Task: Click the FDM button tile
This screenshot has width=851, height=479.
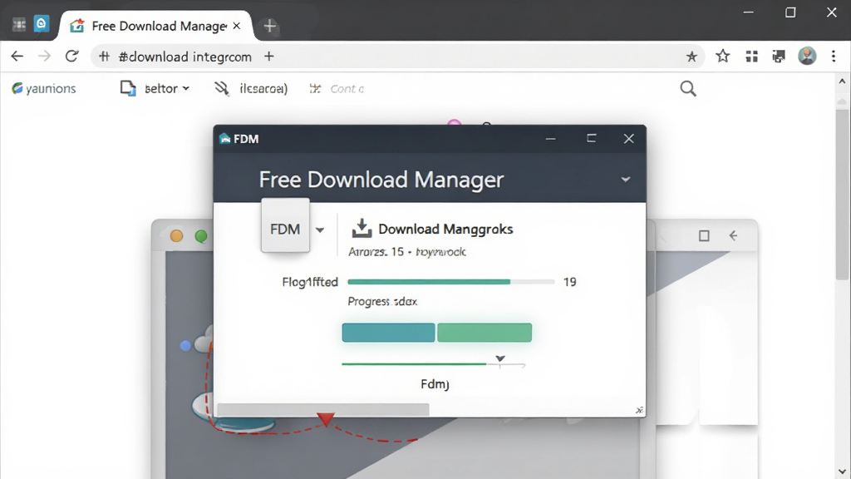Action: [x=286, y=225]
